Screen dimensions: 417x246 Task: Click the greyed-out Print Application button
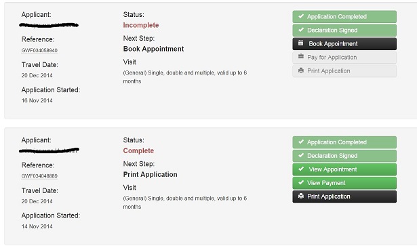(x=344, y=71)
